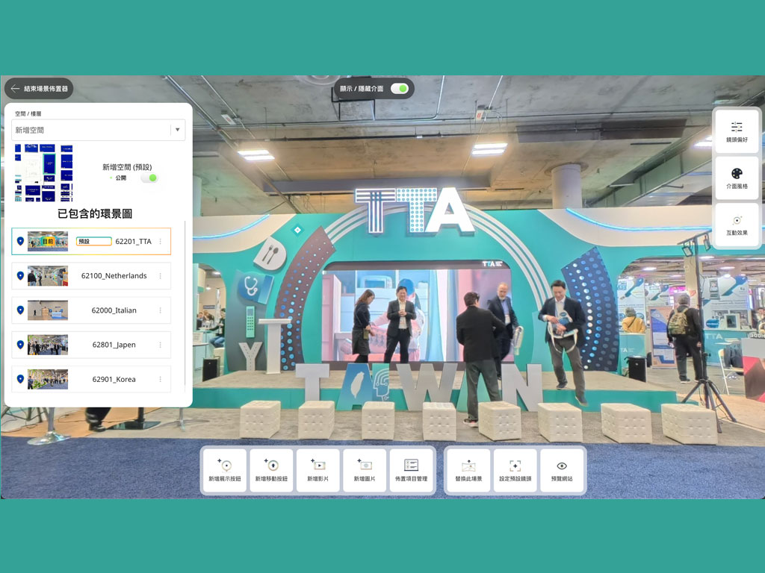Click the 62201_TTA scene thumbnail
The width and height of the screenshot is (765, 573).
(x=47, y=241)
